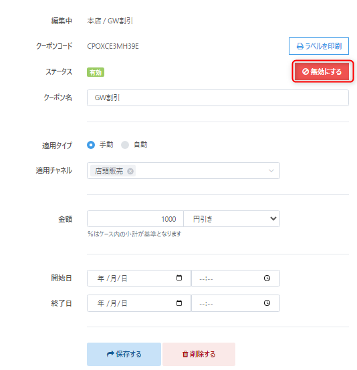The height and width of the screenshot is (370, 357).
Task: Click the ラベルを印刷 button
Action: tap(319, 46)
